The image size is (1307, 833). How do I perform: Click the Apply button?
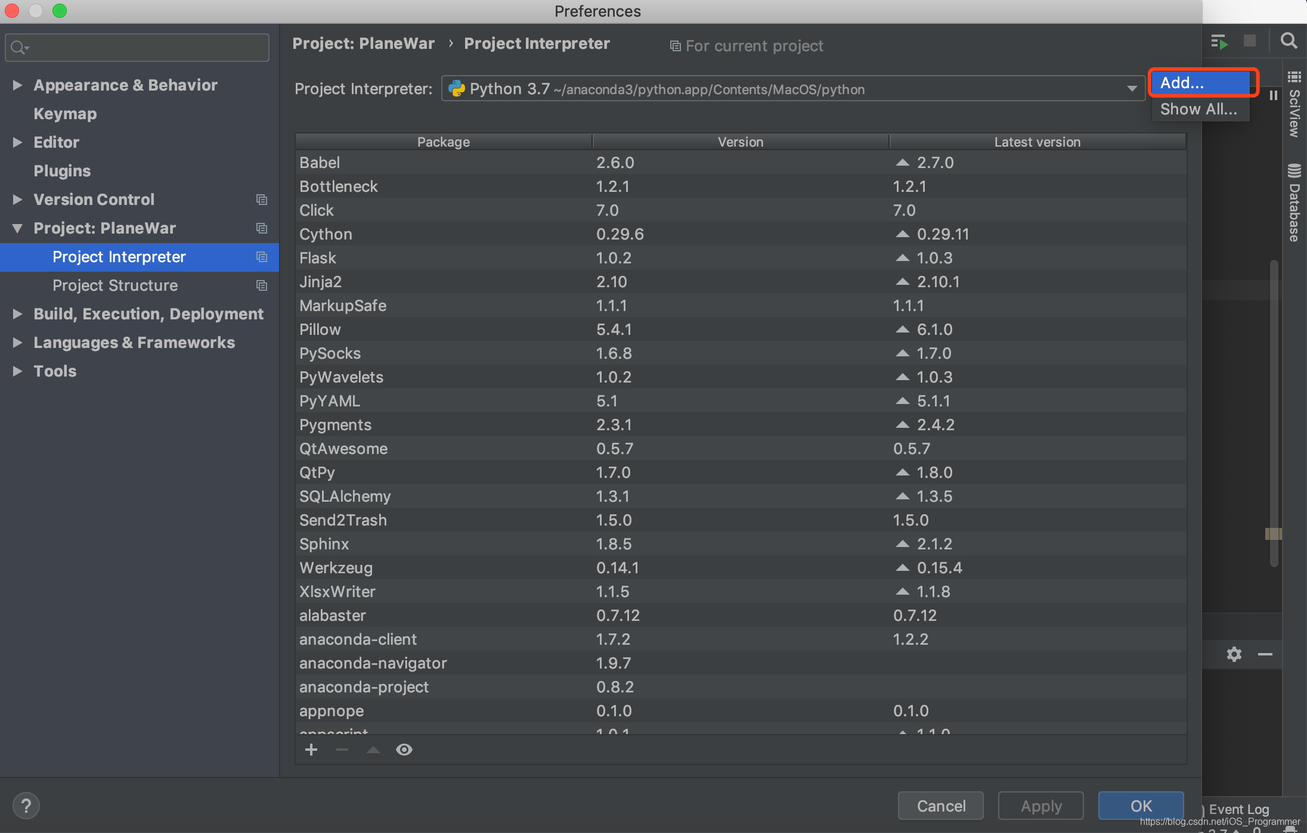(x=1040, y=806)
